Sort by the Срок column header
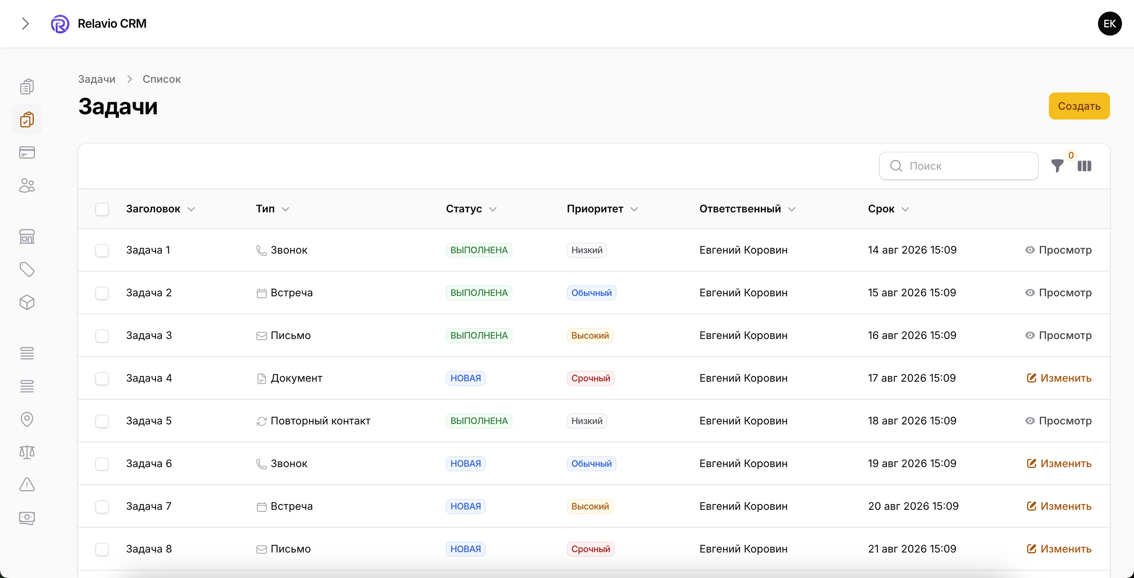This screenshot has width=1134, height=578. tap(888, 209)
